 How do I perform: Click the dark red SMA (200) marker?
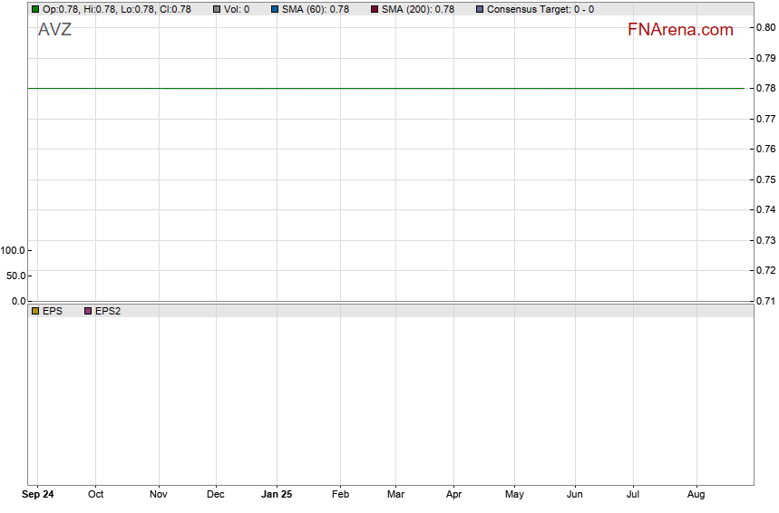(375, 9)
